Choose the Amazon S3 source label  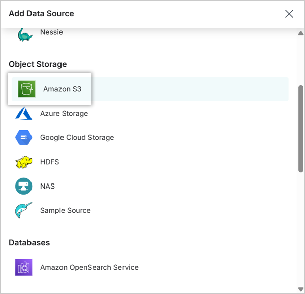[x=62, y=89]
